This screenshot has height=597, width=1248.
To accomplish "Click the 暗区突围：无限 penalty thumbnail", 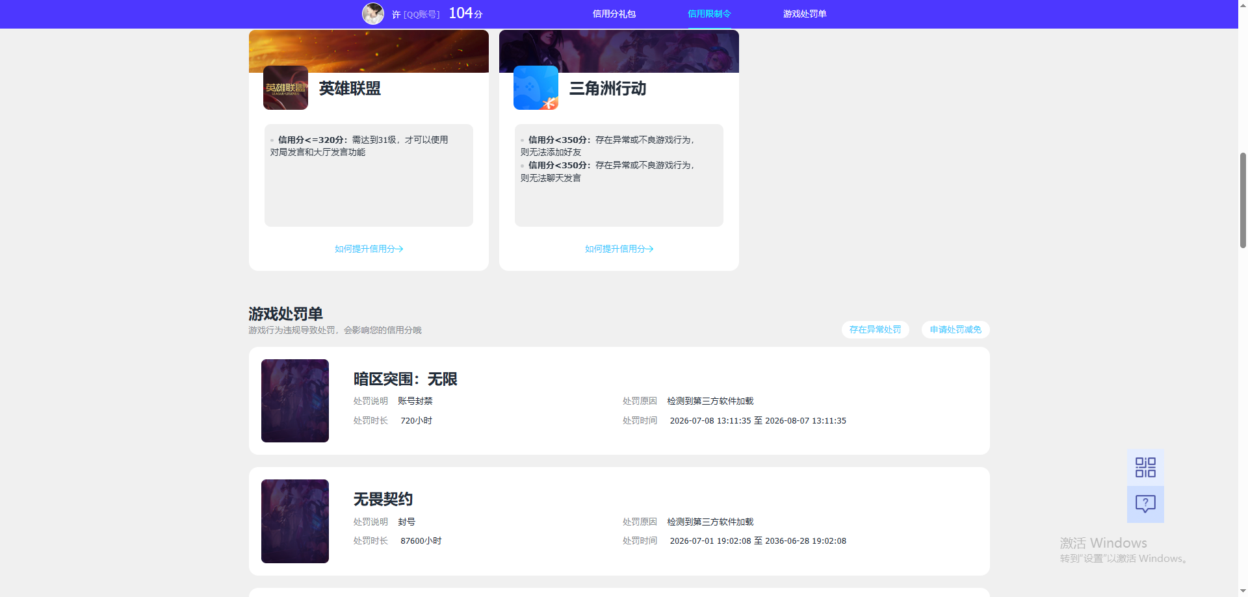I will tap(295, 401).
